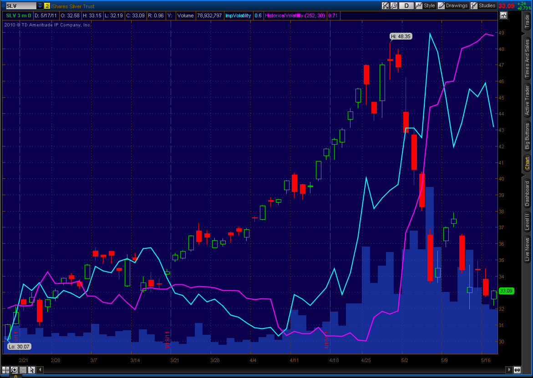Select the pointer cursor tool
The width and height of the screenshot is (533, 378).
31,370
